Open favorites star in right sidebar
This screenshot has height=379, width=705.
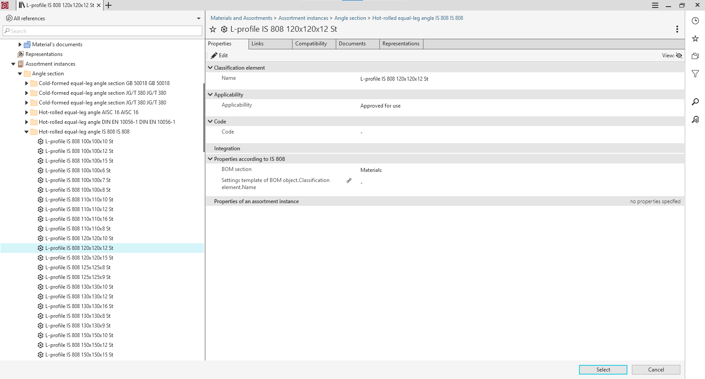click(x=695, y=39)
